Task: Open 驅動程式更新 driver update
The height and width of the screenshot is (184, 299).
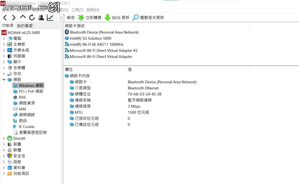Action: [x=148, y=18]
